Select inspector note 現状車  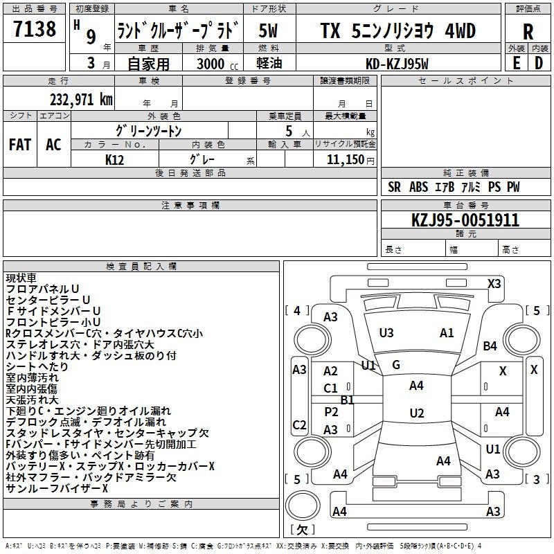[21, 278]
